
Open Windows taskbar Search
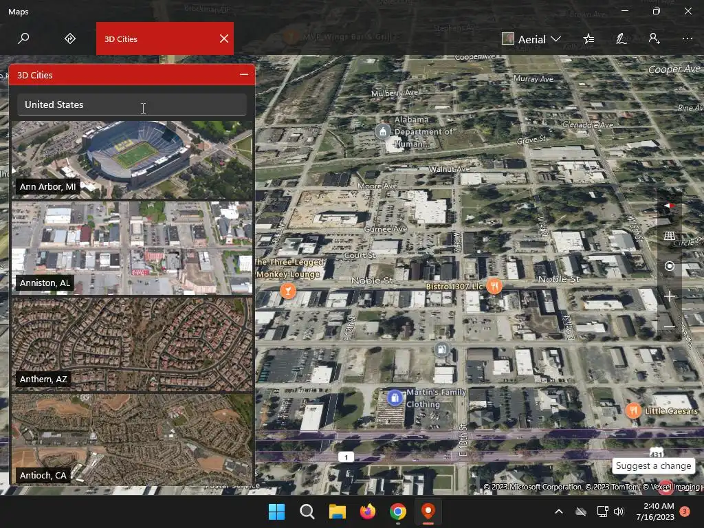tap(307, 511)
